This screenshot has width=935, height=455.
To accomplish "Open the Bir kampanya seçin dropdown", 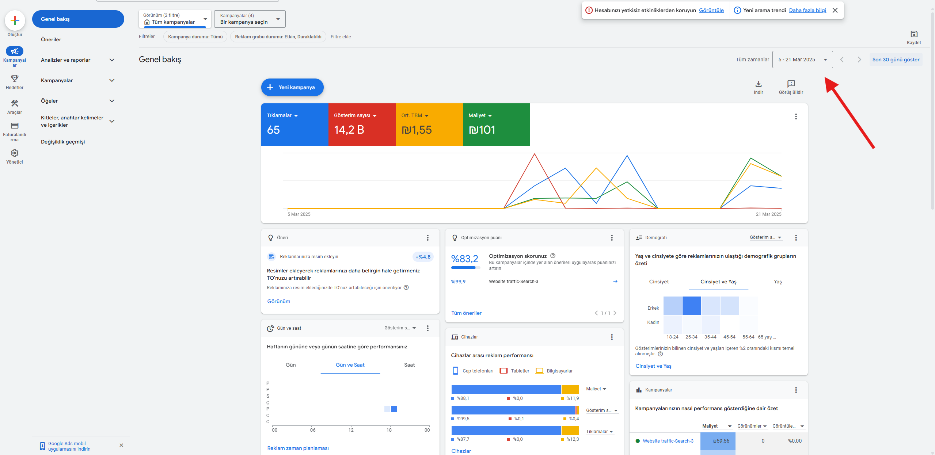I will (250, 19).
